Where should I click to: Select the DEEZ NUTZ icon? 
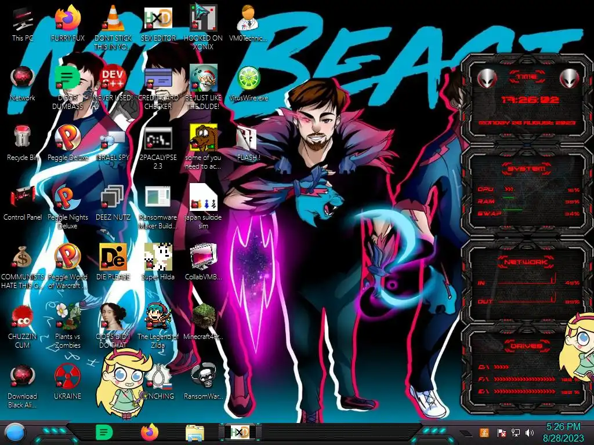click(113, 203)
